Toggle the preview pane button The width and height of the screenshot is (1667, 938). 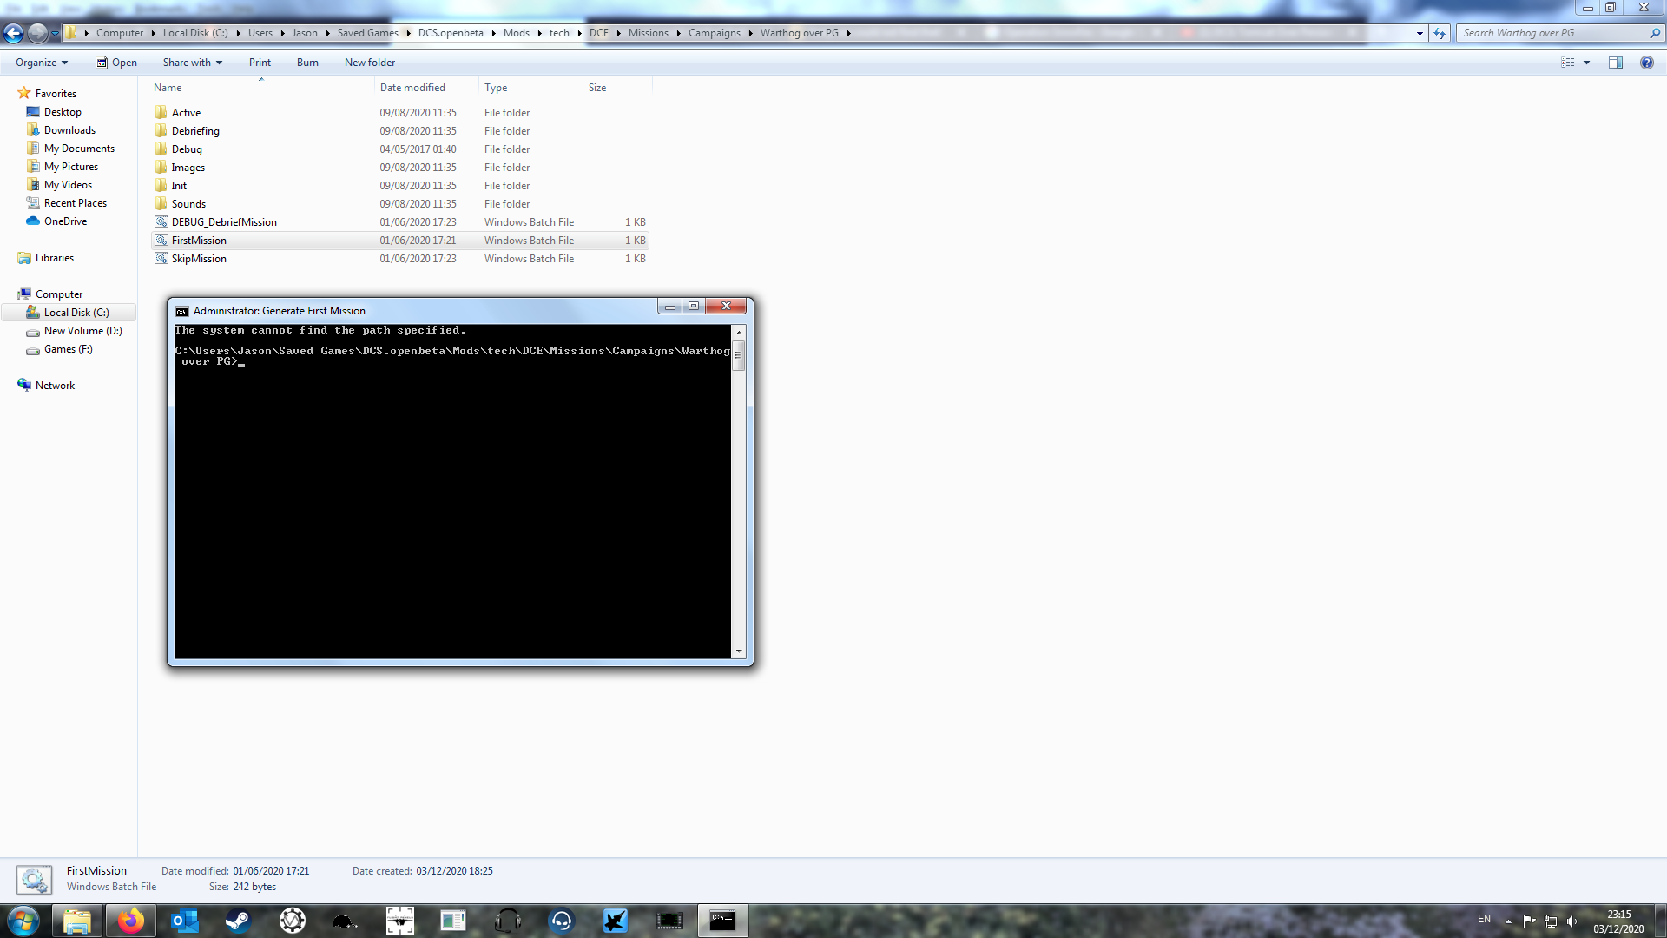coord(1616,63)
